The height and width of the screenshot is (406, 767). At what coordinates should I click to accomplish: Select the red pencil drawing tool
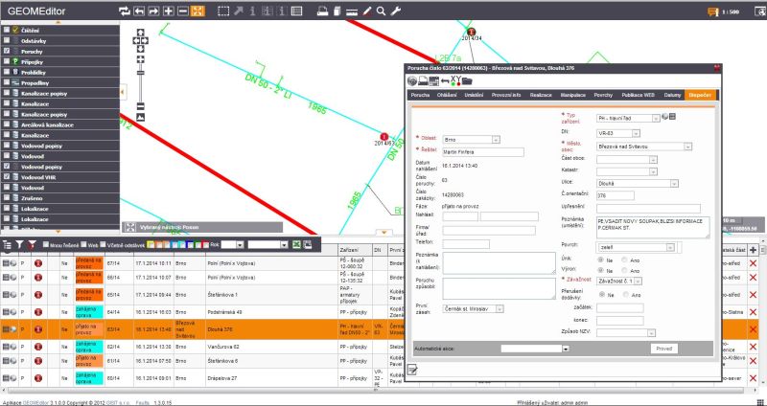[367, 11]
